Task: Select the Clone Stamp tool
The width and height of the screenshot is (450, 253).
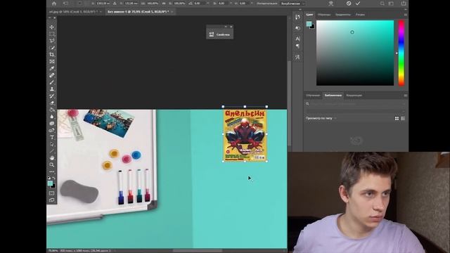Action: click(x=52, y=89)
